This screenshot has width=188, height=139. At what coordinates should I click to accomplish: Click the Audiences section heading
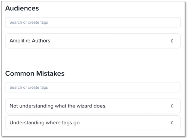pos(22,8)
